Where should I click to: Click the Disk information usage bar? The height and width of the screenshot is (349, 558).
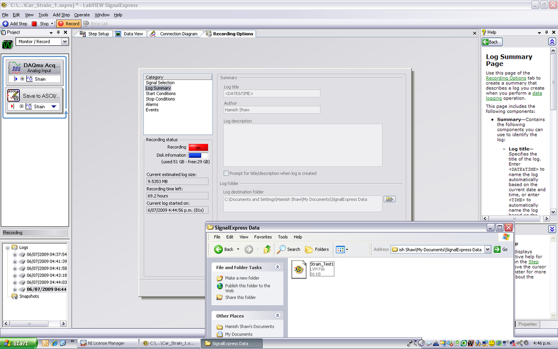pos(198,155)
